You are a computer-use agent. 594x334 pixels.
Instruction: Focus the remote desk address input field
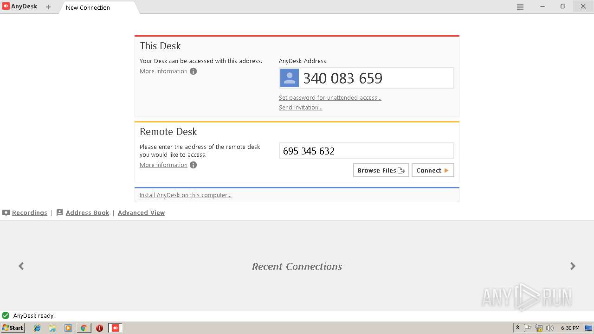pos(366,151)
